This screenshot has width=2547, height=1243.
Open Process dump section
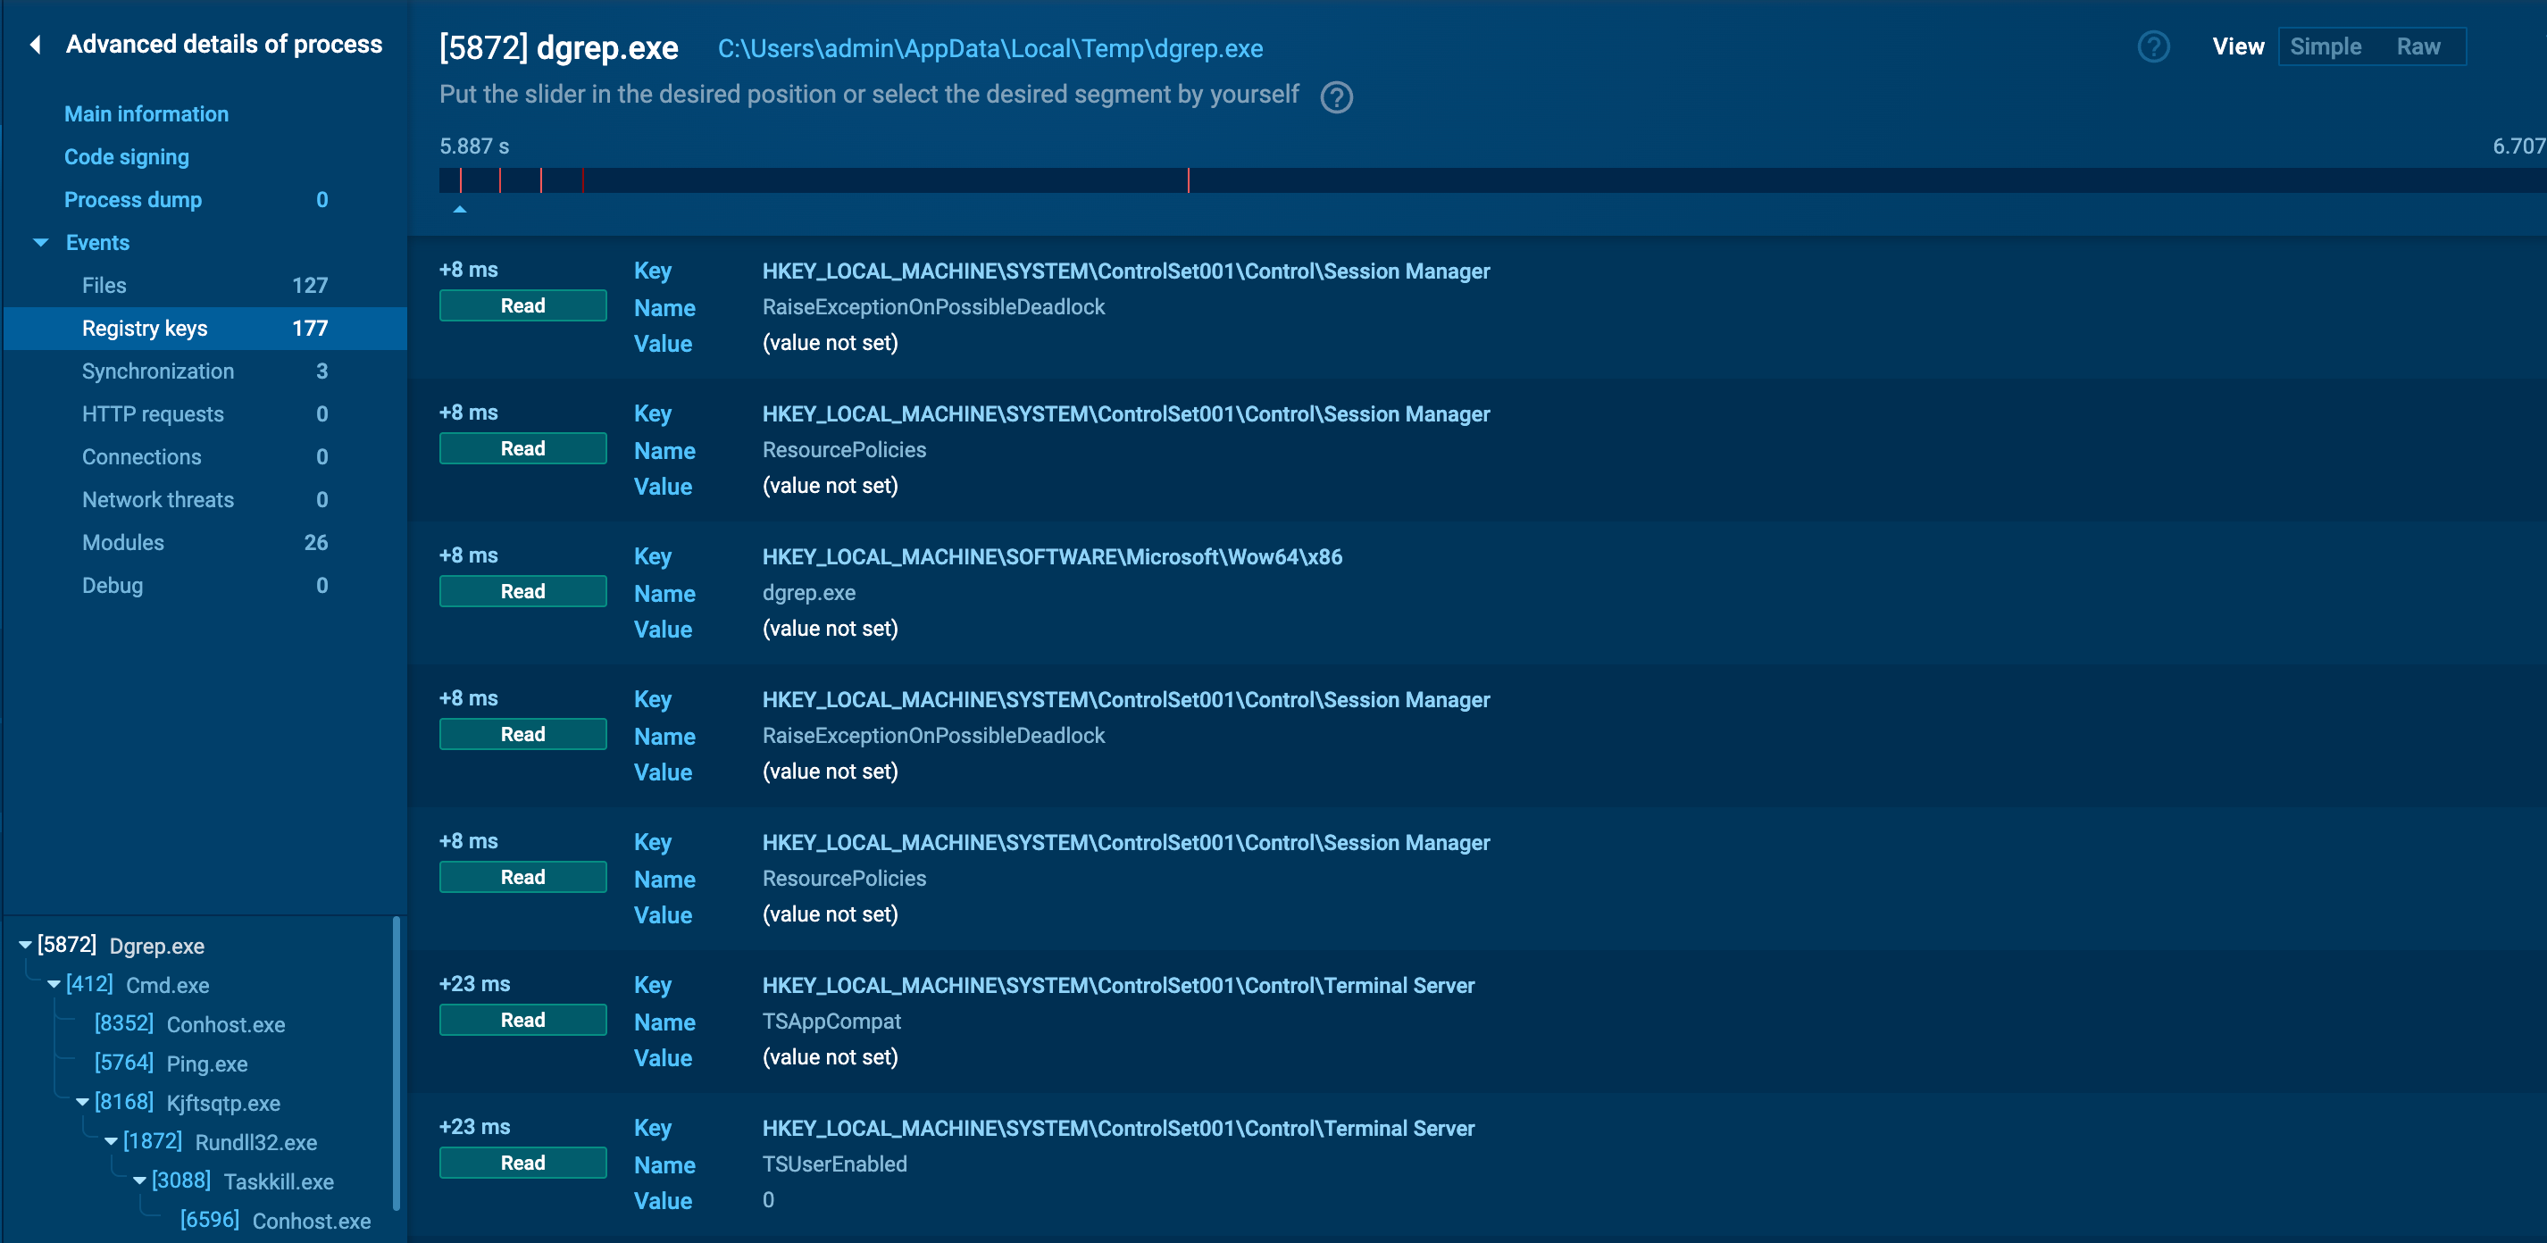pyautogui.click(x=132, y=200)
